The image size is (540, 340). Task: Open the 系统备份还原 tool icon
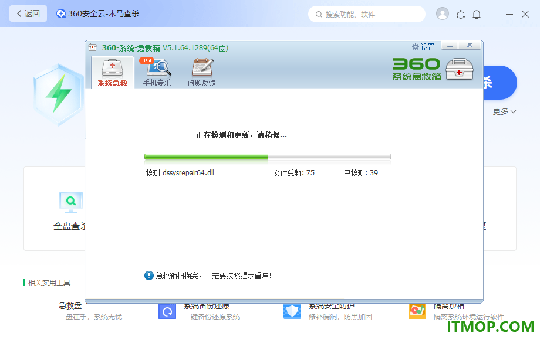point(167,311)
